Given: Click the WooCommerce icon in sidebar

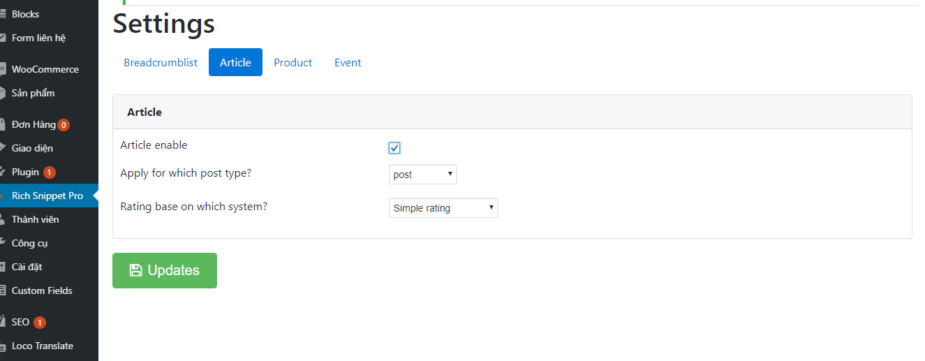Looking at the screenshot, I should pos(3,69).
